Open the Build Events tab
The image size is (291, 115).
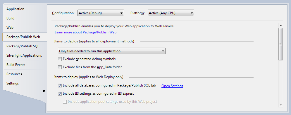click(x=25, y=65)
